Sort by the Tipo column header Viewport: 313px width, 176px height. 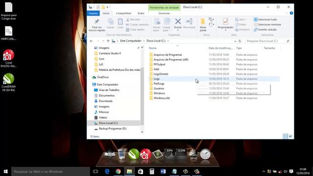[248, 48]
